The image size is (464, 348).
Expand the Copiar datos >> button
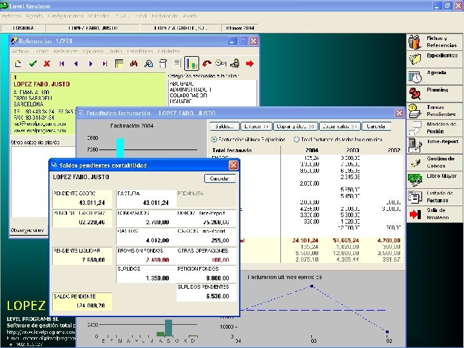point(340,126)
